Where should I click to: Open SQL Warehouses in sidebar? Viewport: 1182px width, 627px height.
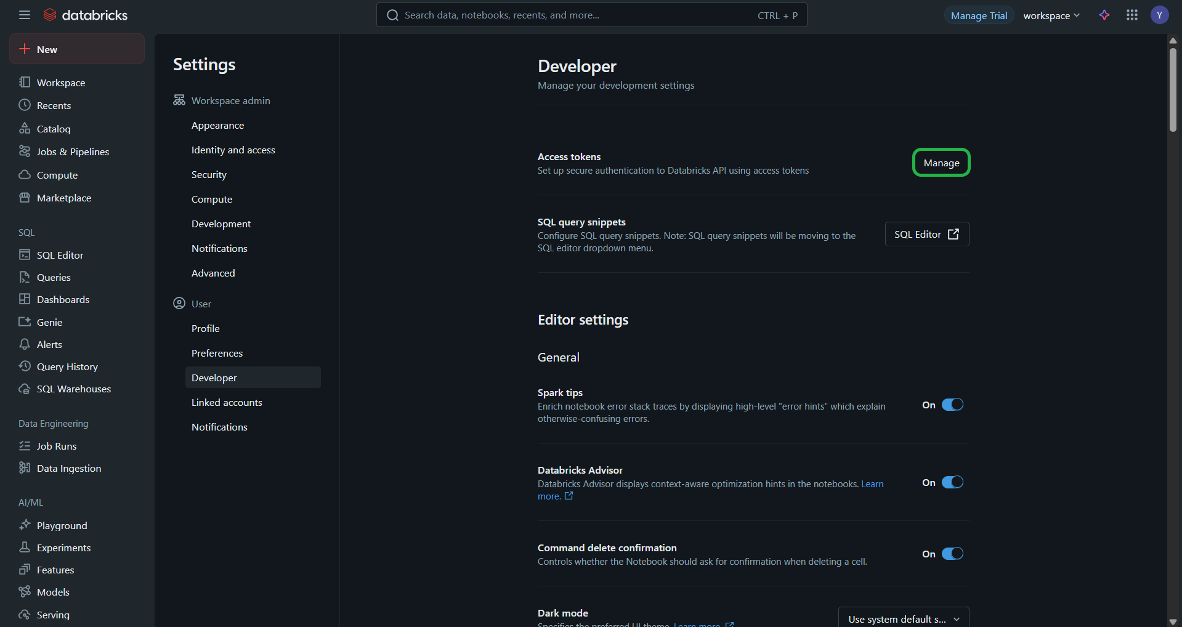[73, 389]
